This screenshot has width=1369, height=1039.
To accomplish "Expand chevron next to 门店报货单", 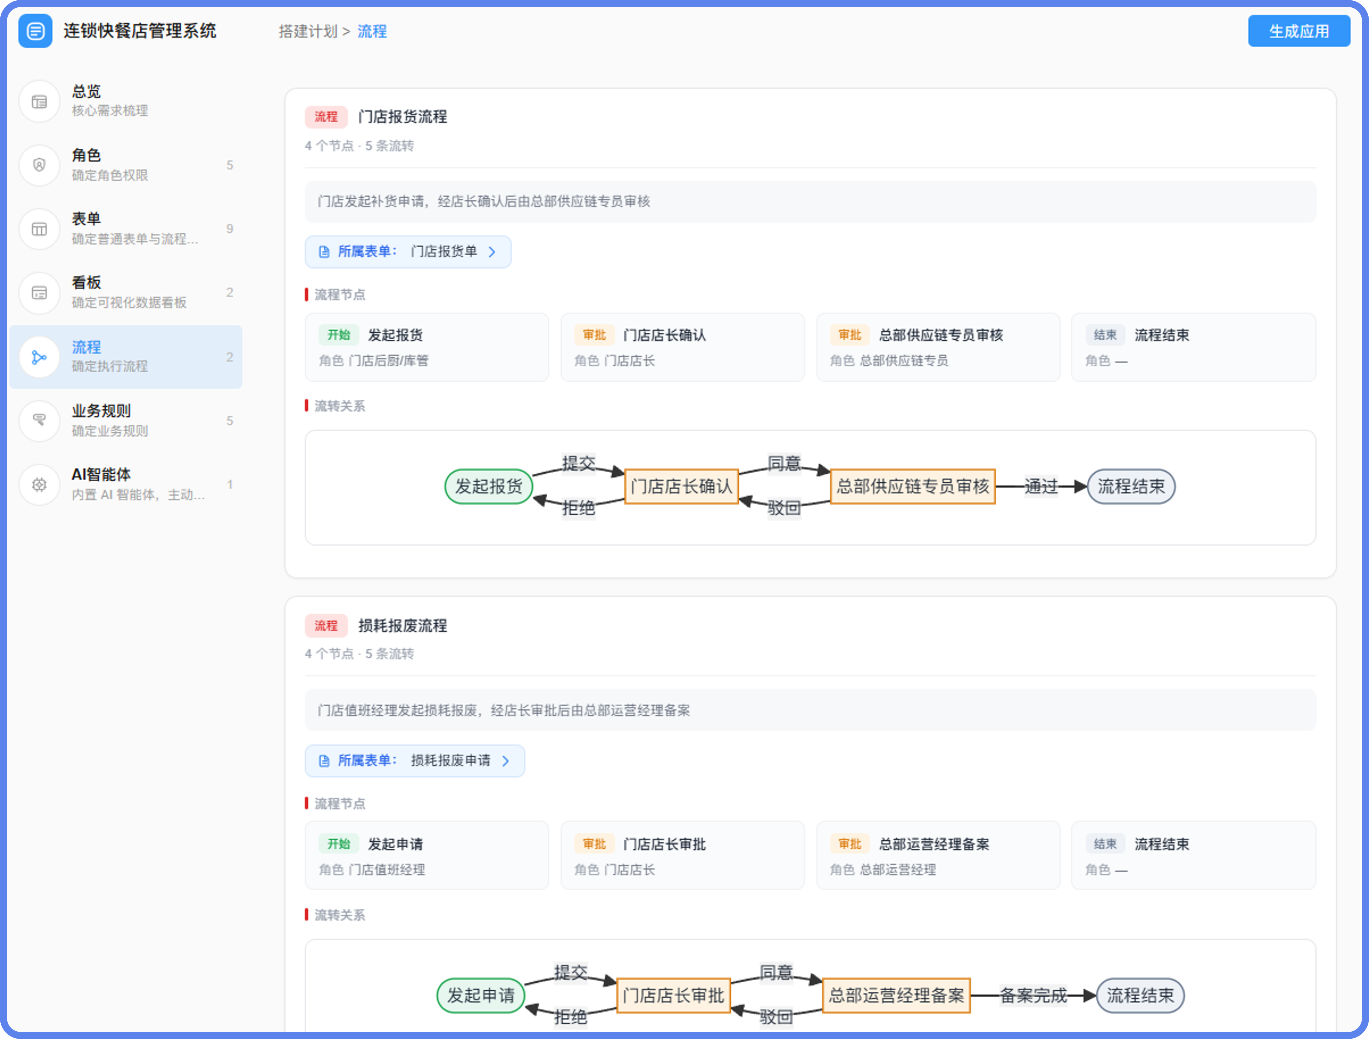I will [492, 252].
